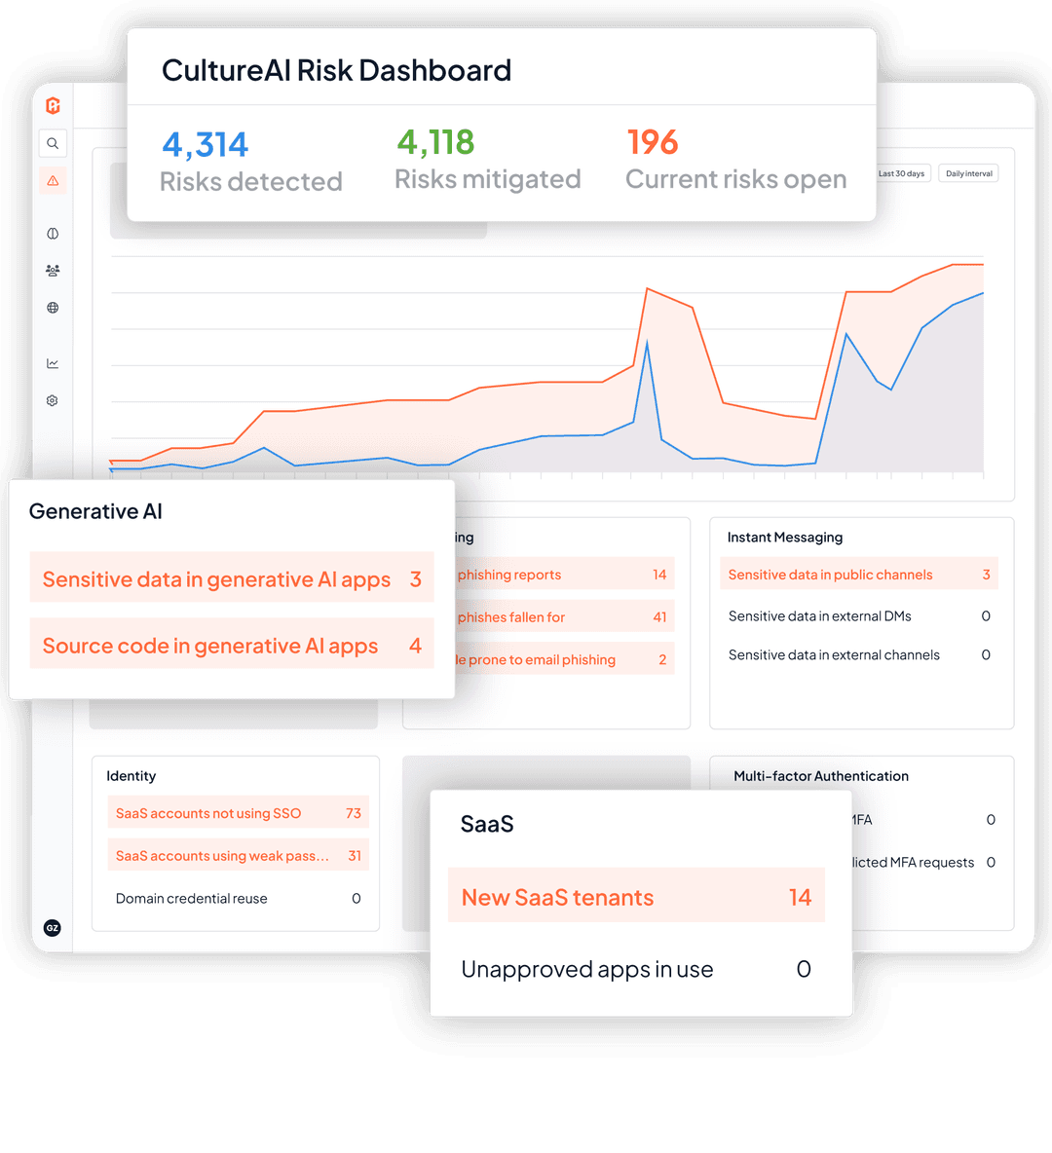Open prone to email phishing row
Screen dimensions: 1052x1153
(x=564, y=659)
